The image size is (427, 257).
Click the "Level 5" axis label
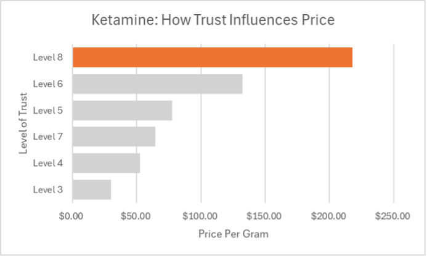click(48, 110)
